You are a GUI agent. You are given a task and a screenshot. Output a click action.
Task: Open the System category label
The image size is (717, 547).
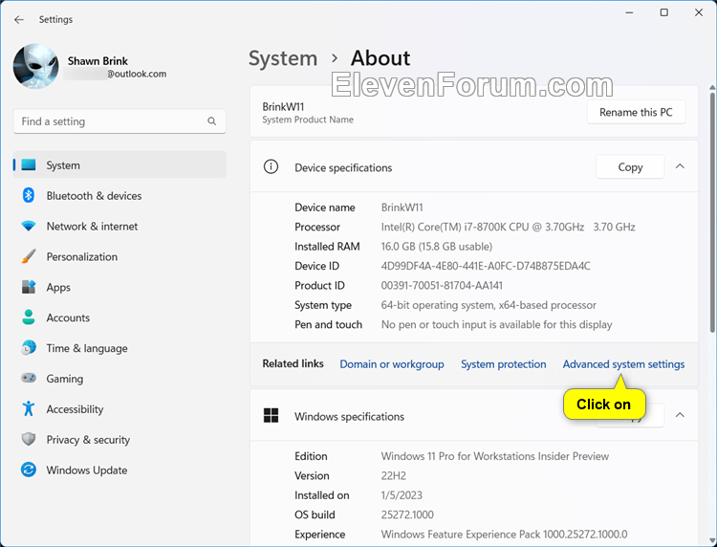[x=63, y=165]
